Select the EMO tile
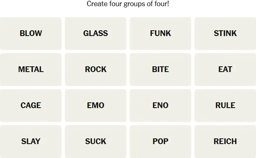This screenshot has width=256, height=158. click(96, 106)
